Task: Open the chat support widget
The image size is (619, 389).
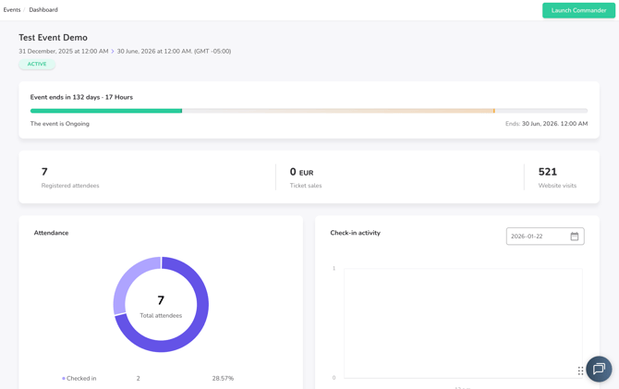Action: tap(599, 369)
